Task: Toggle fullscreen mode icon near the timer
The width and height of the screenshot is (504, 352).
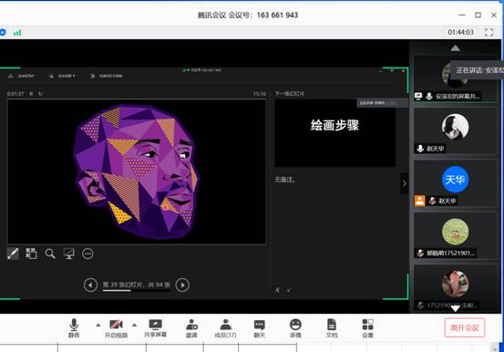Action: tap(489, 32)
